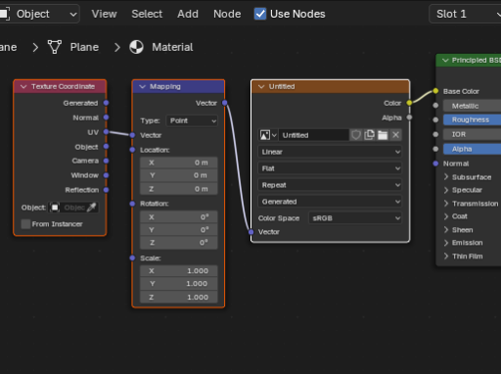The height and width of the screenshot is (374, 501).
Task: Open the Node menu
Action: pos(227,14)
